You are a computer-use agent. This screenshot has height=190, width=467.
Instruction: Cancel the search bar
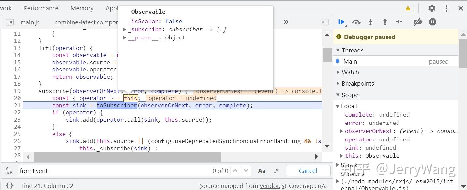click(308, 171)
